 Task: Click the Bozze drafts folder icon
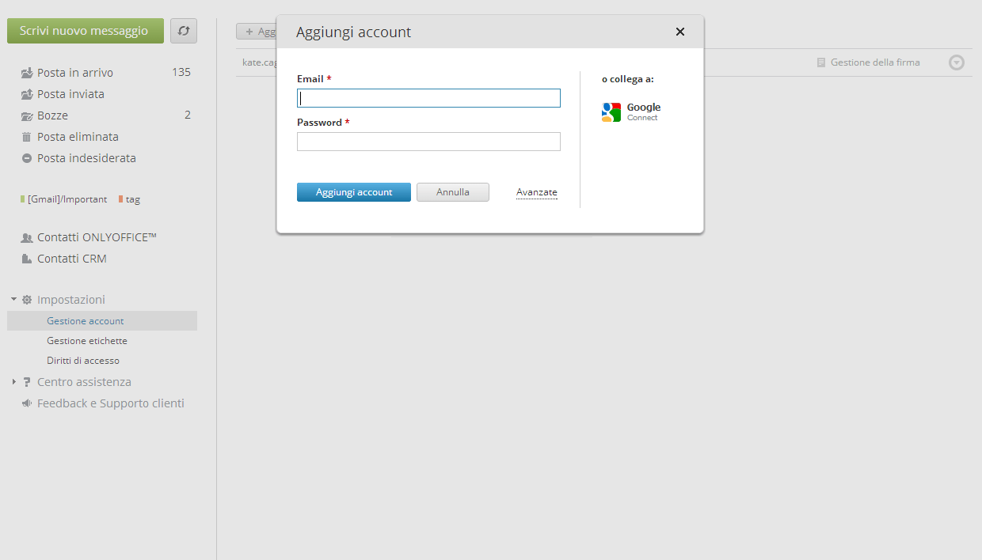pyautogui.click(x=27, y=115)
